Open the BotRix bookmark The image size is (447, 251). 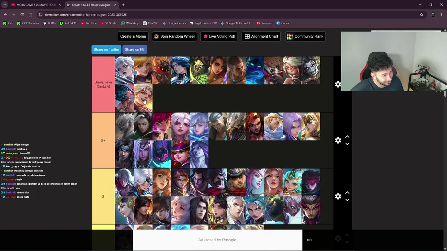pyautogui.click(x=49, y=23)
